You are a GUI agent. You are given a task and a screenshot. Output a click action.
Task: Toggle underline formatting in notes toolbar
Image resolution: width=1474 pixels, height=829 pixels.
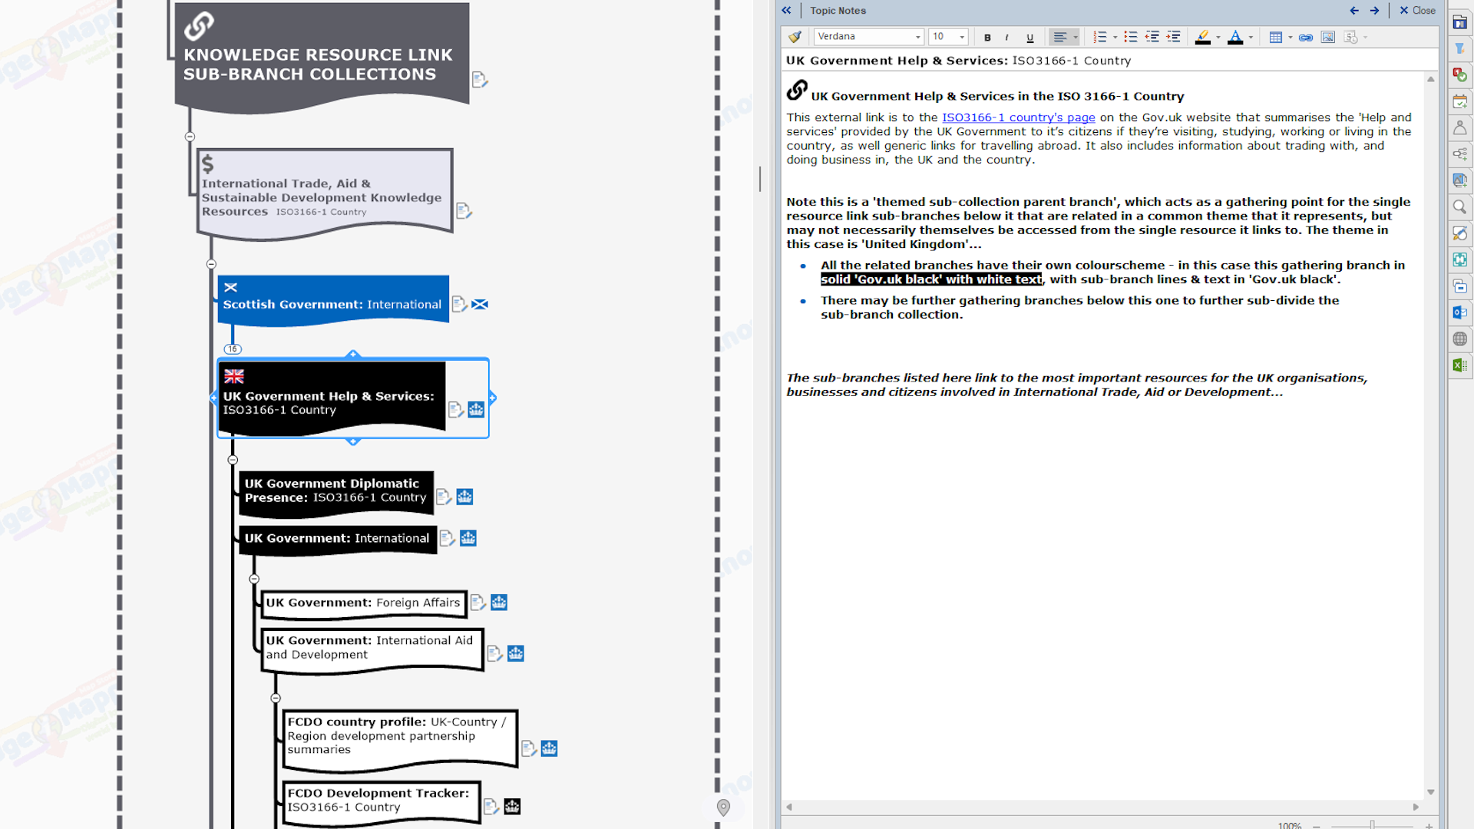coord(1029,37)
